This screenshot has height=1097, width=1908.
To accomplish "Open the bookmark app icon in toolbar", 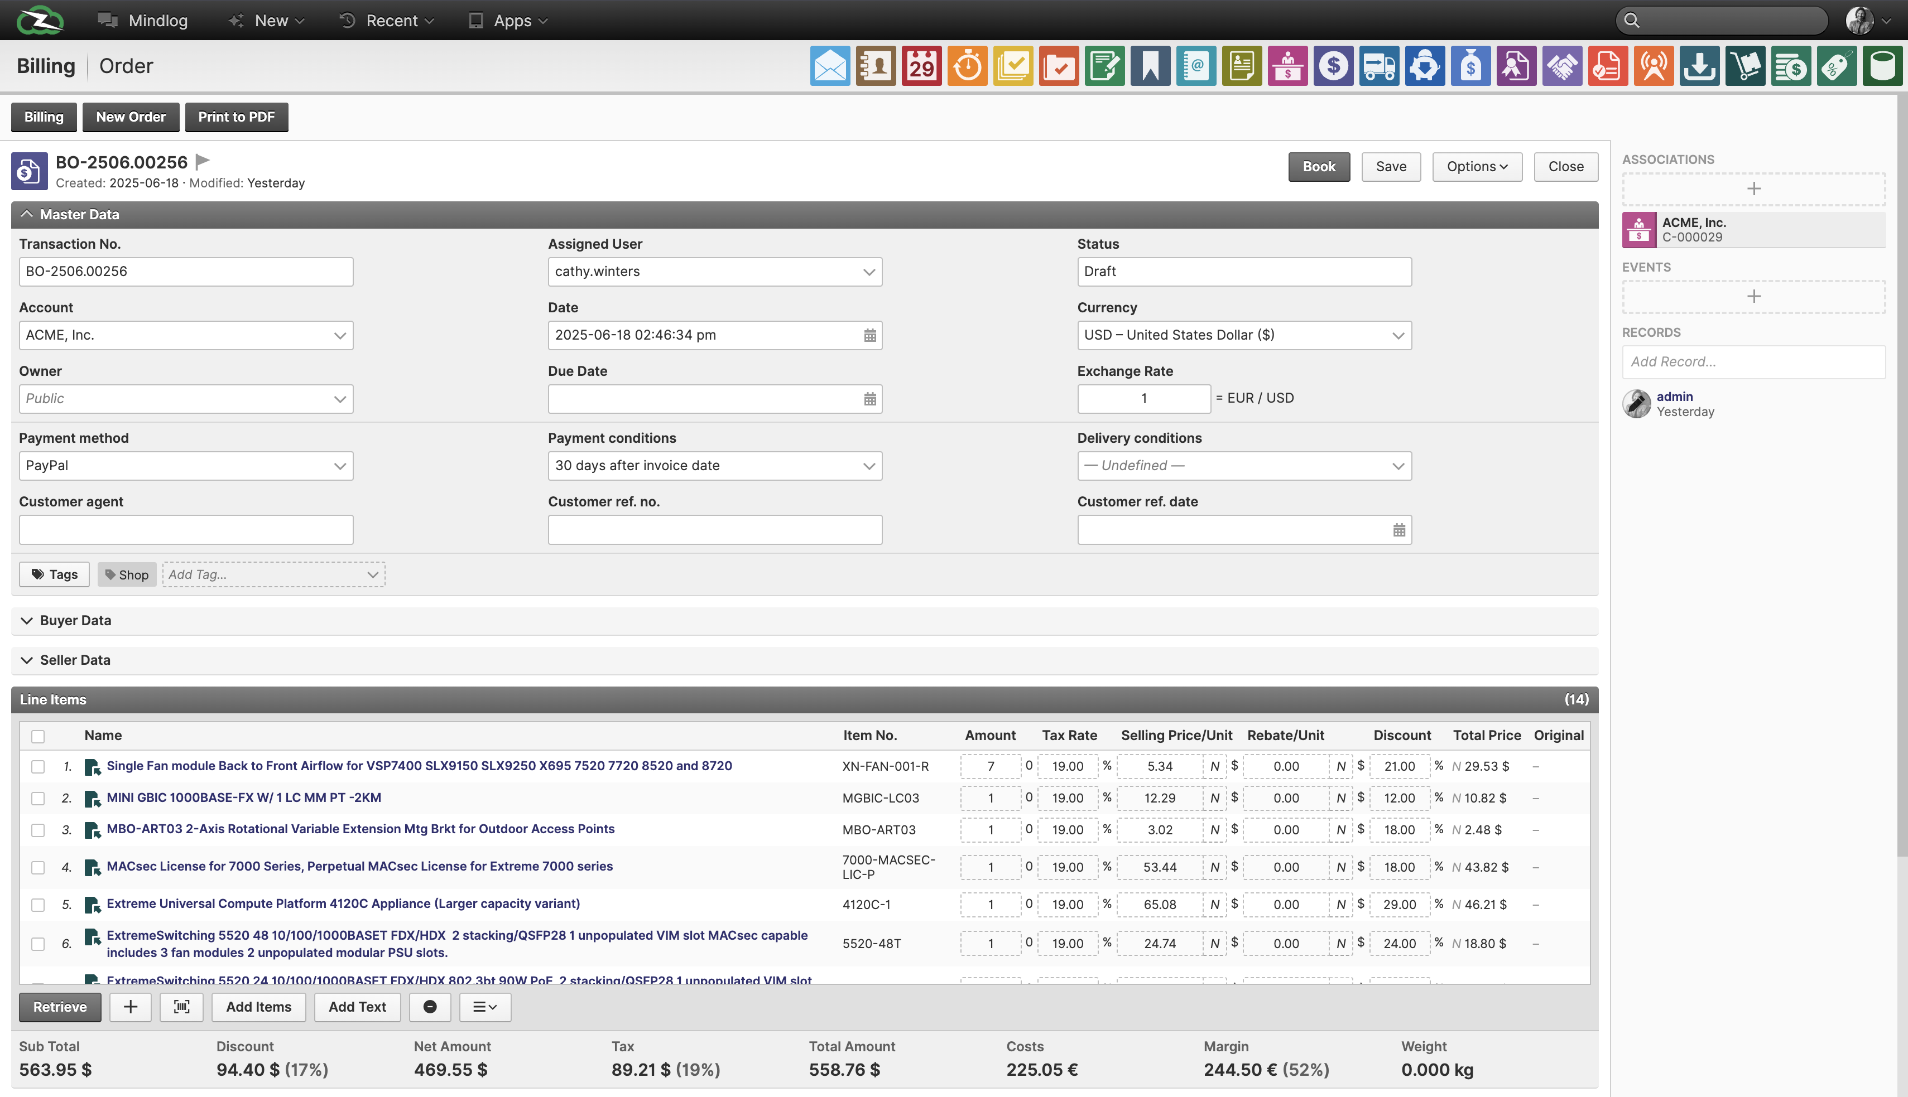I will (1150, 66).
